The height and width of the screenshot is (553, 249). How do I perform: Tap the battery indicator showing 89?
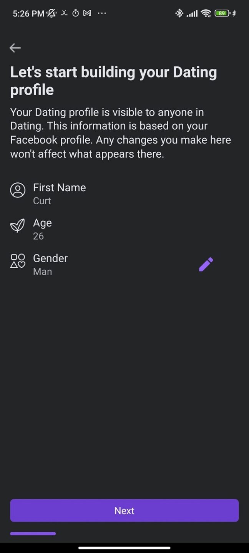click(222, 13)
